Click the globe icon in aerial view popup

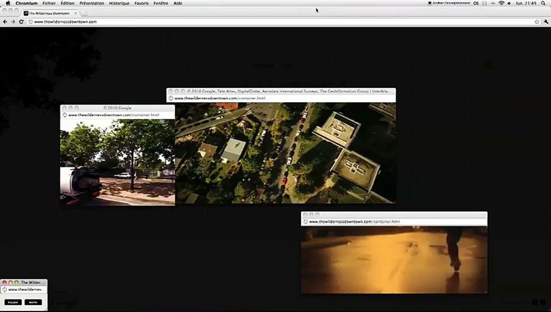[x=171, y=98]
